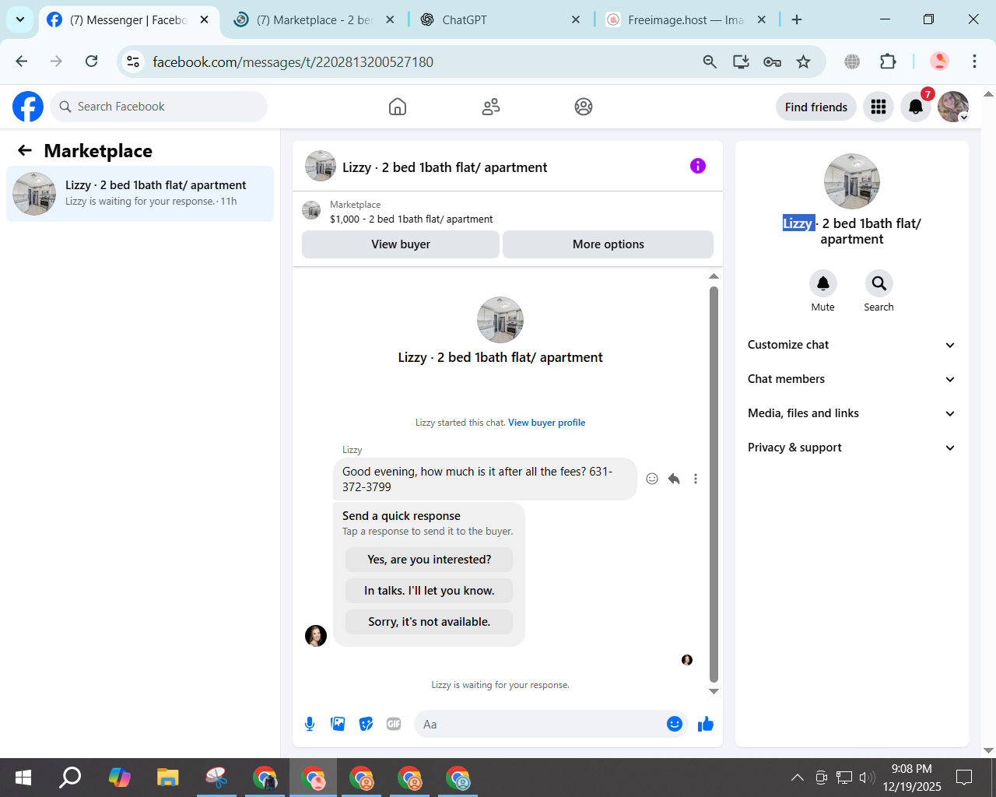Expand Media, files and links section

coord(851,413)
